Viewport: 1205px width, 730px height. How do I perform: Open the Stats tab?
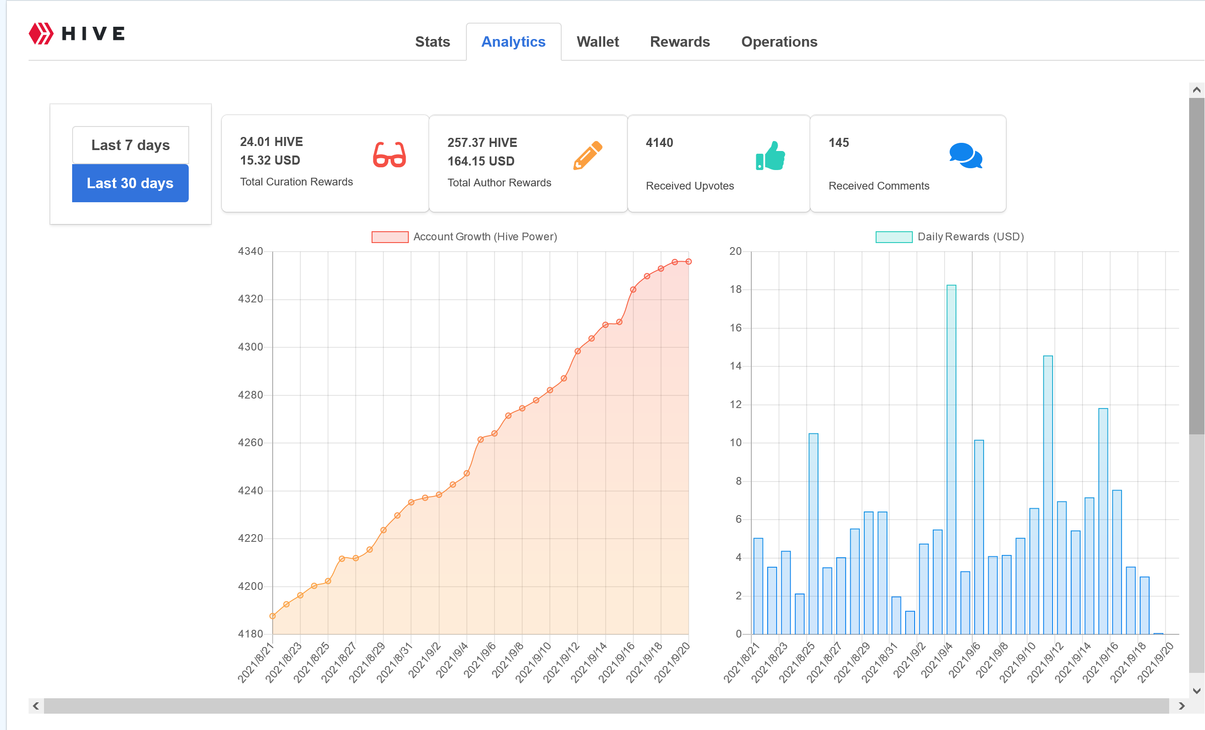432,42
